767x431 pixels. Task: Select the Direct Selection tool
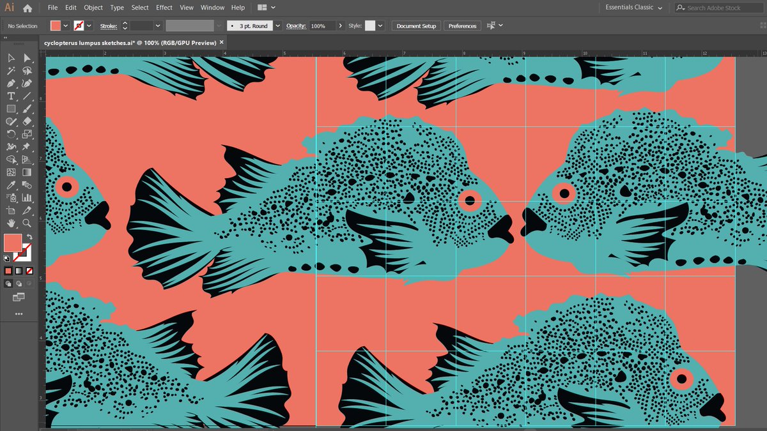click(27, 58)
